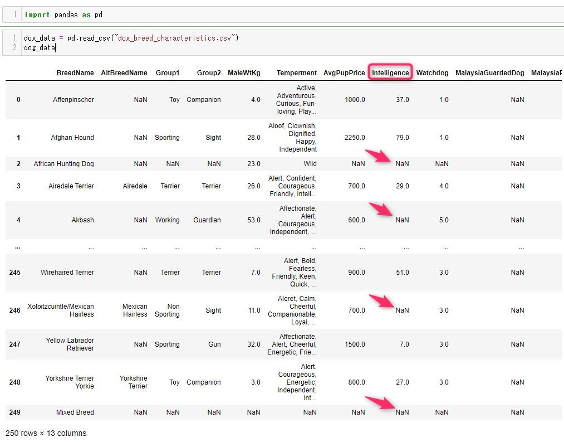Click the Group2 column header
Screen dimensions: 564x442
coord(209,73)
